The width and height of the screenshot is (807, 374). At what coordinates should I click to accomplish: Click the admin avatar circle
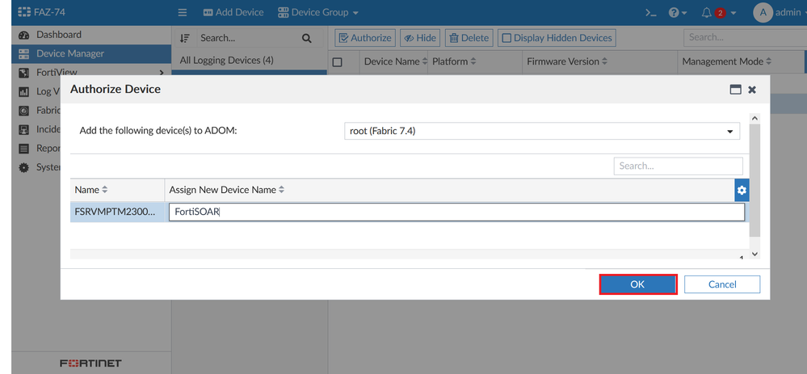pos(763,13)
